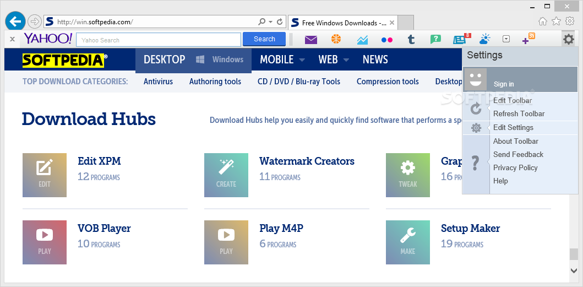Select Edit Settings menu entry
This screenshot has width=583, height=287.
point(514,128)
